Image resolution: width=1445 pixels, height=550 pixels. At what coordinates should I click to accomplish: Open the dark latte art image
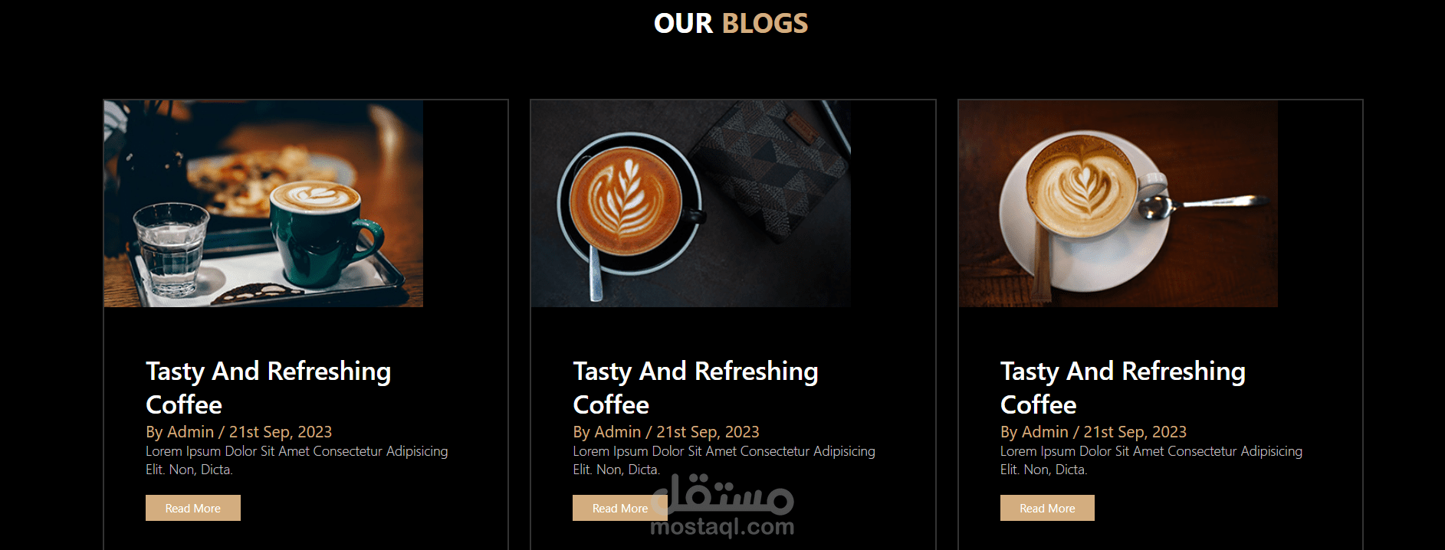pos(691,204)
